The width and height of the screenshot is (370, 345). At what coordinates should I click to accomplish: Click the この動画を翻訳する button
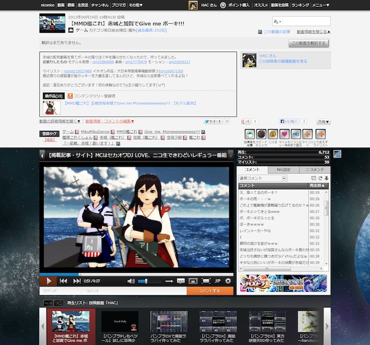click(x=308, y=43)
